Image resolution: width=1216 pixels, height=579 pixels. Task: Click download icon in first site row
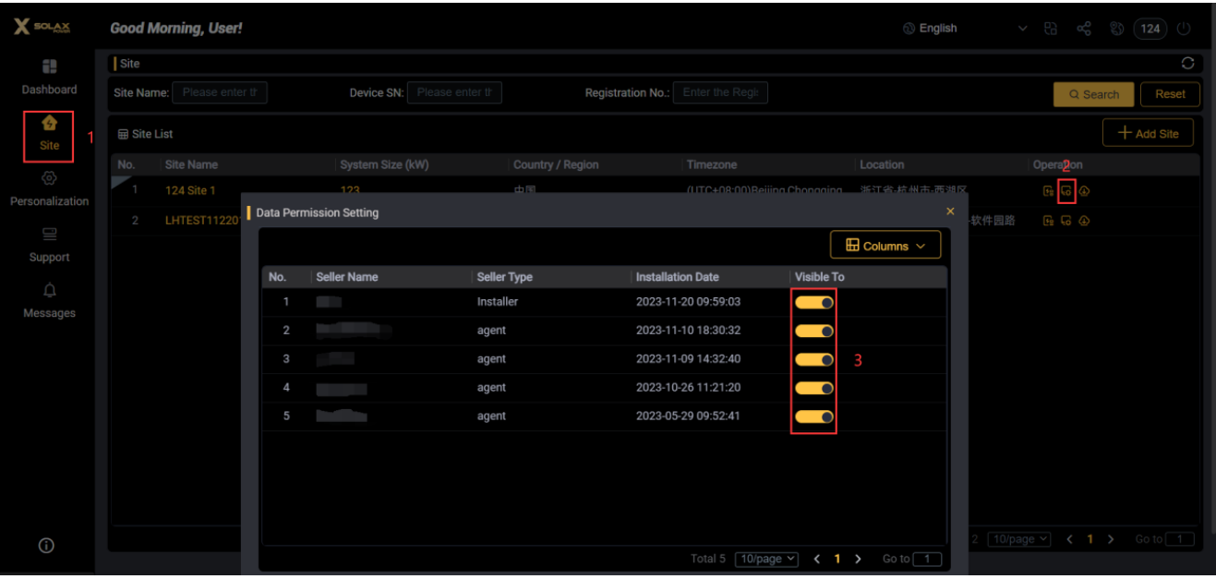point(1084,191)
